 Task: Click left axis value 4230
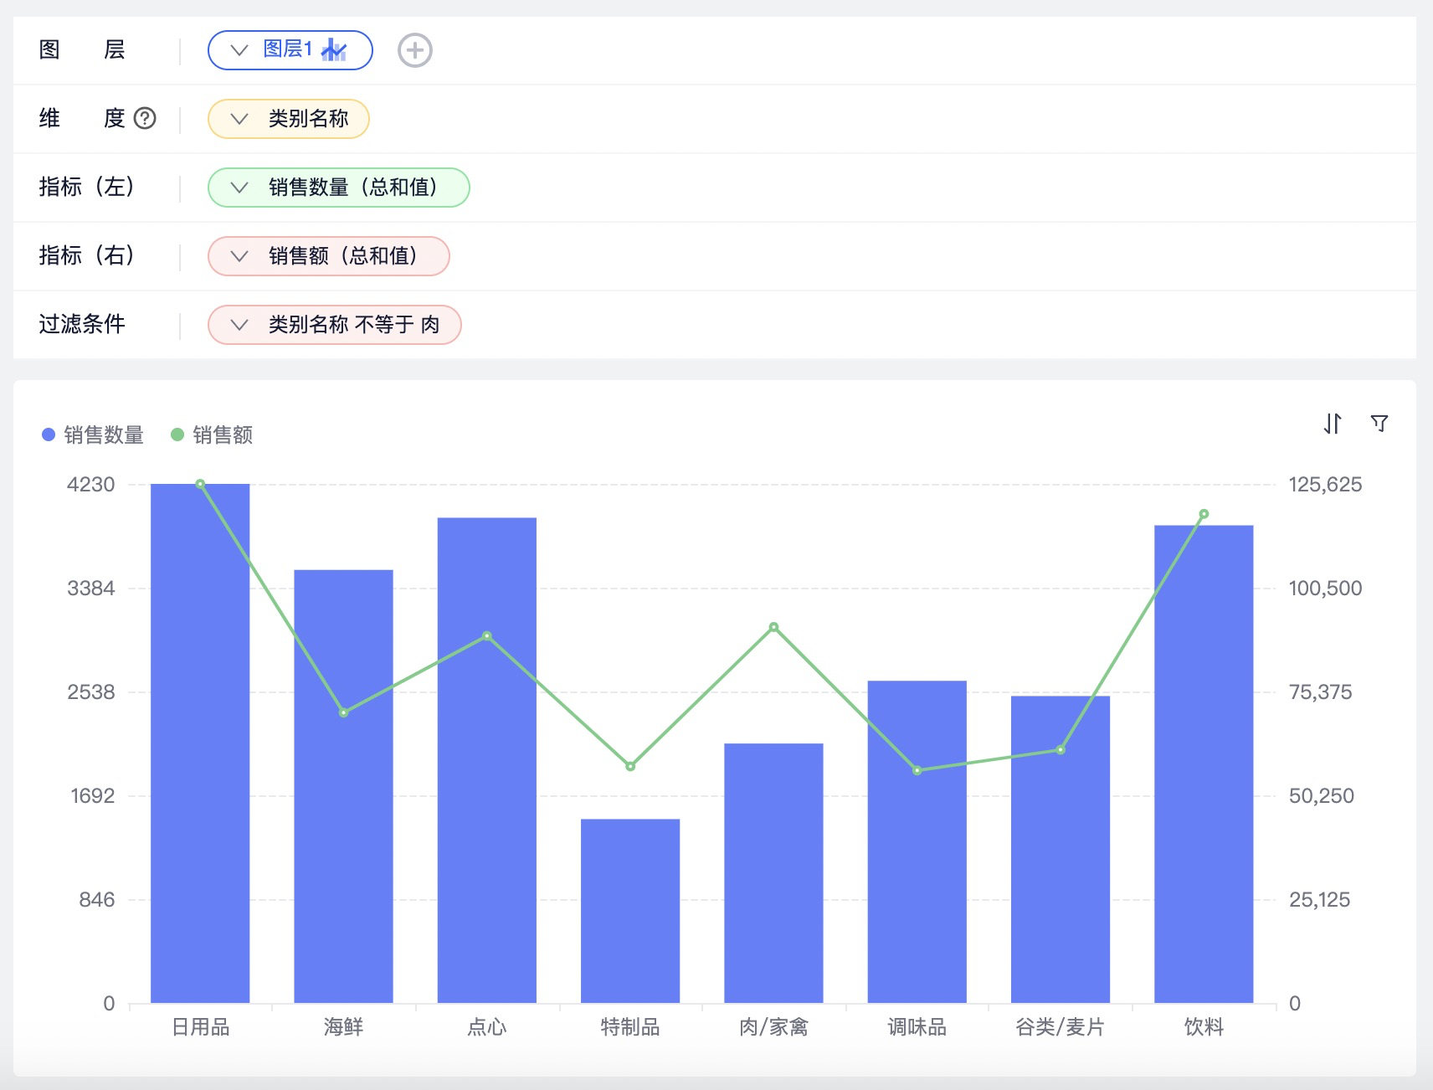[91, 485]
